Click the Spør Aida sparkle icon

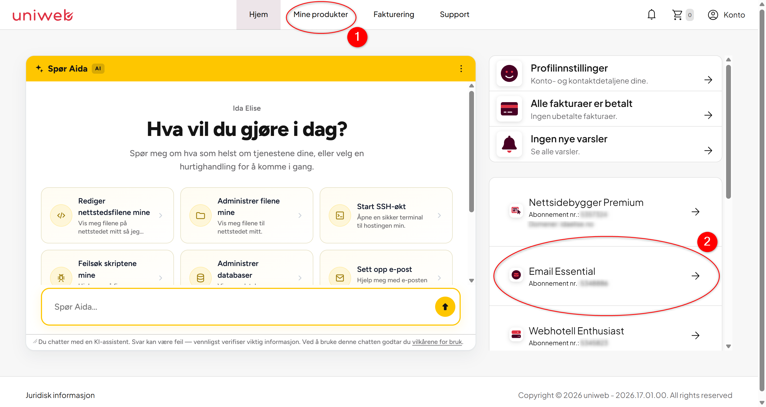click(39, 68)
